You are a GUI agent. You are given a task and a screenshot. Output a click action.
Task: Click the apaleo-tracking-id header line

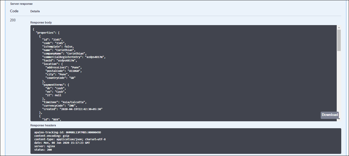point(68,132)
